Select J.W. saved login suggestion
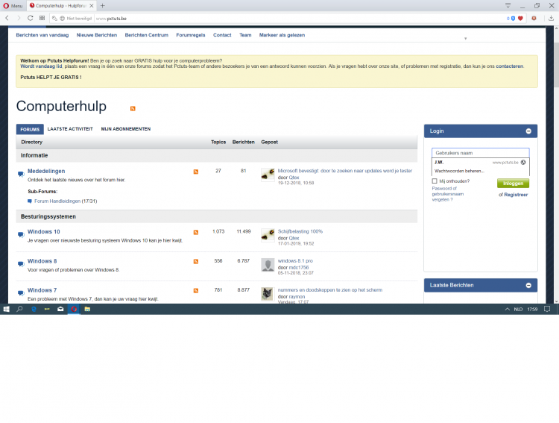 (480, 163)
